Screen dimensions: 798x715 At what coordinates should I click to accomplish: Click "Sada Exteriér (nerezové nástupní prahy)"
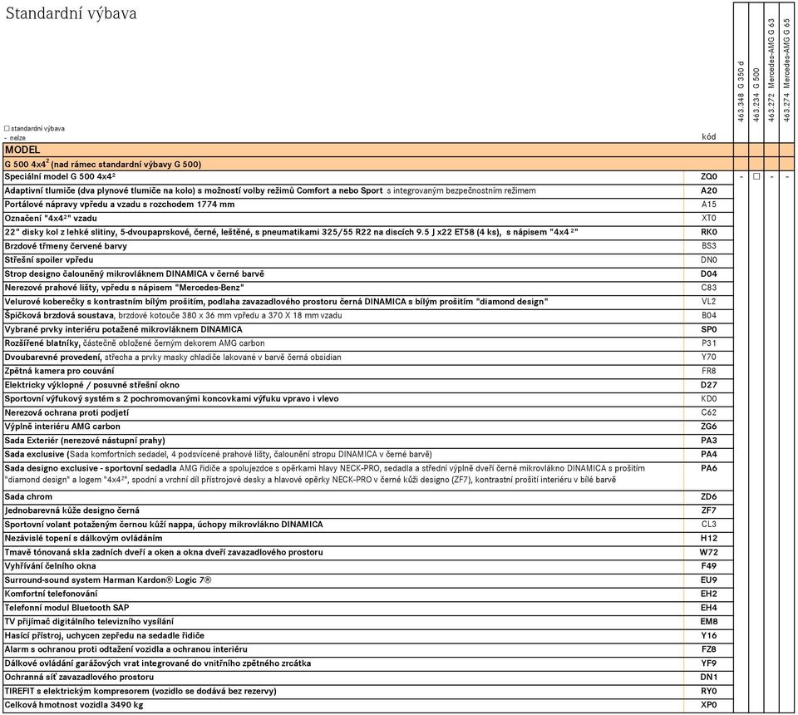[85, 441]
